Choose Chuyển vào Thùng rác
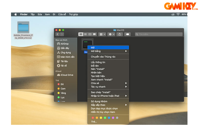 [108, 57]
